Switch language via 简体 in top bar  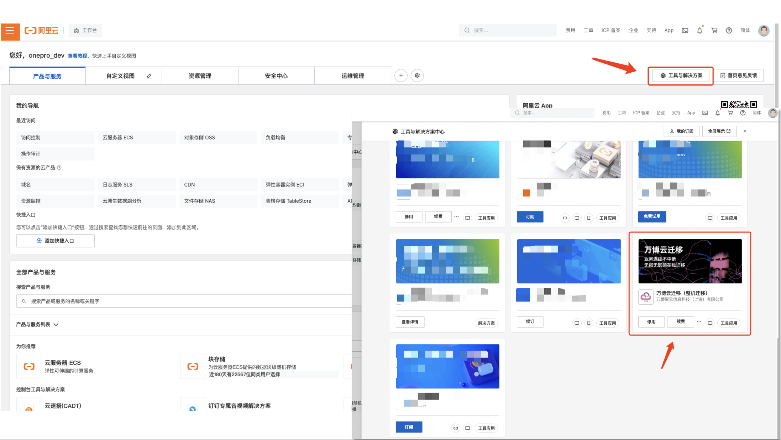pos(745,31)
